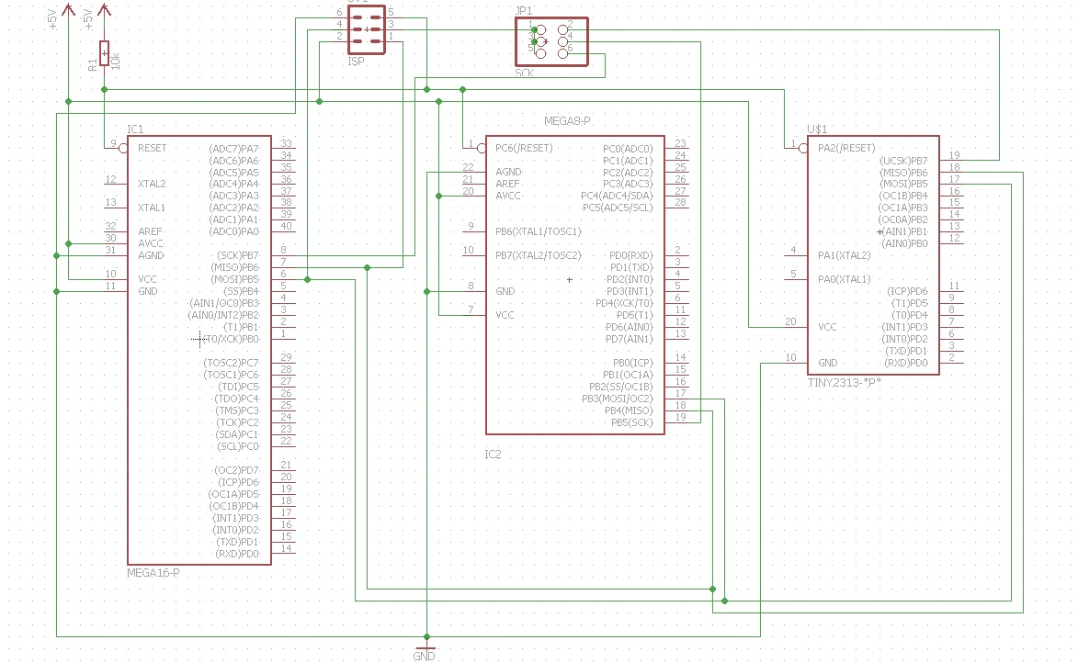Click the XTAL1 pin on MEGA16

point(152,208)
